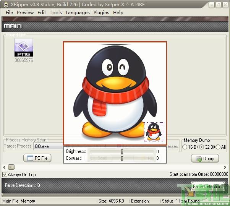Minimize the XRipper window

(212, 5)
